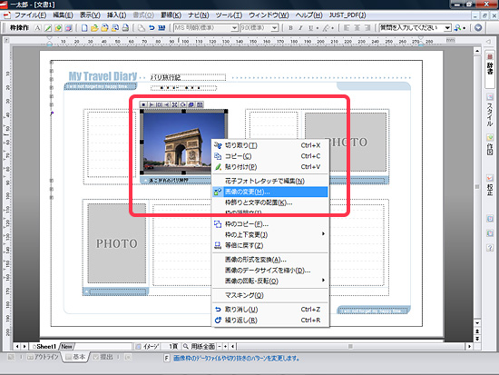The width and height of the screenshot is (499, 375).
Task: Open the ファイル(F) menu
Action: [x=31, y=15]
